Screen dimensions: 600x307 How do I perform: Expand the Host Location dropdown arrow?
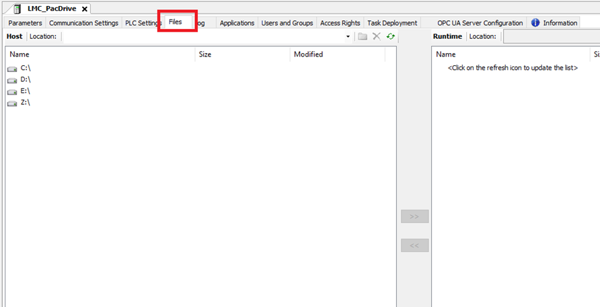(x=348, y=36)
